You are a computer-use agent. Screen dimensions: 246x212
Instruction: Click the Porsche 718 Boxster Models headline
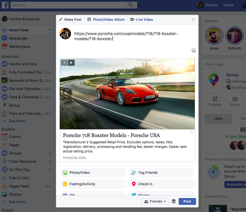[111, 135]
